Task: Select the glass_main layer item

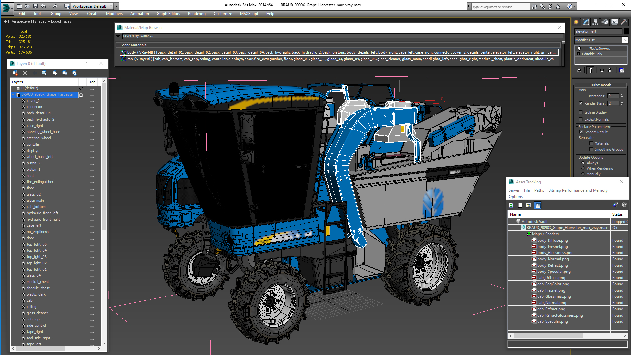Action: (x=35, y=201)
